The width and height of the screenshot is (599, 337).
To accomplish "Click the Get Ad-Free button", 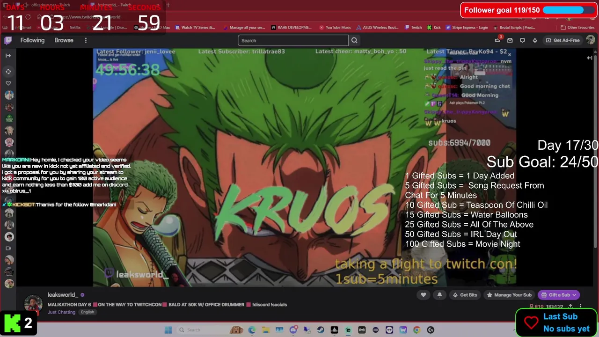I will [563, 40].
